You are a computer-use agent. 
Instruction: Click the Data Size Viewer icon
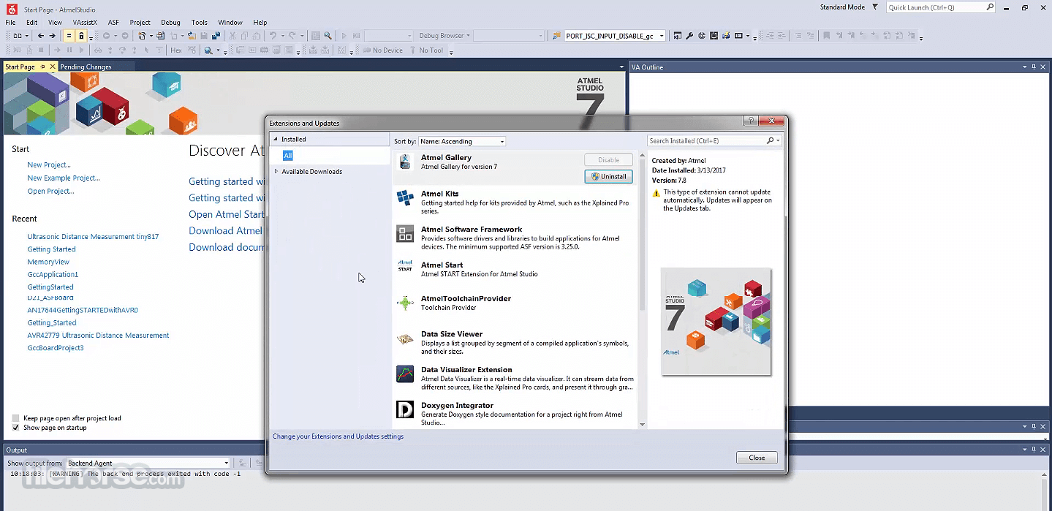pos(405,338)
